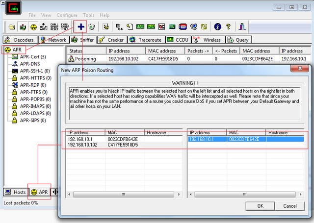The image size is (314, 223).
Task: Click the blue plus Add to list icon
Action: pyautogui.click(x=81, y=26)
